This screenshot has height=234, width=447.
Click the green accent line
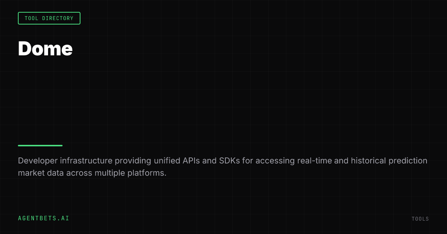(x=40, y=146)
